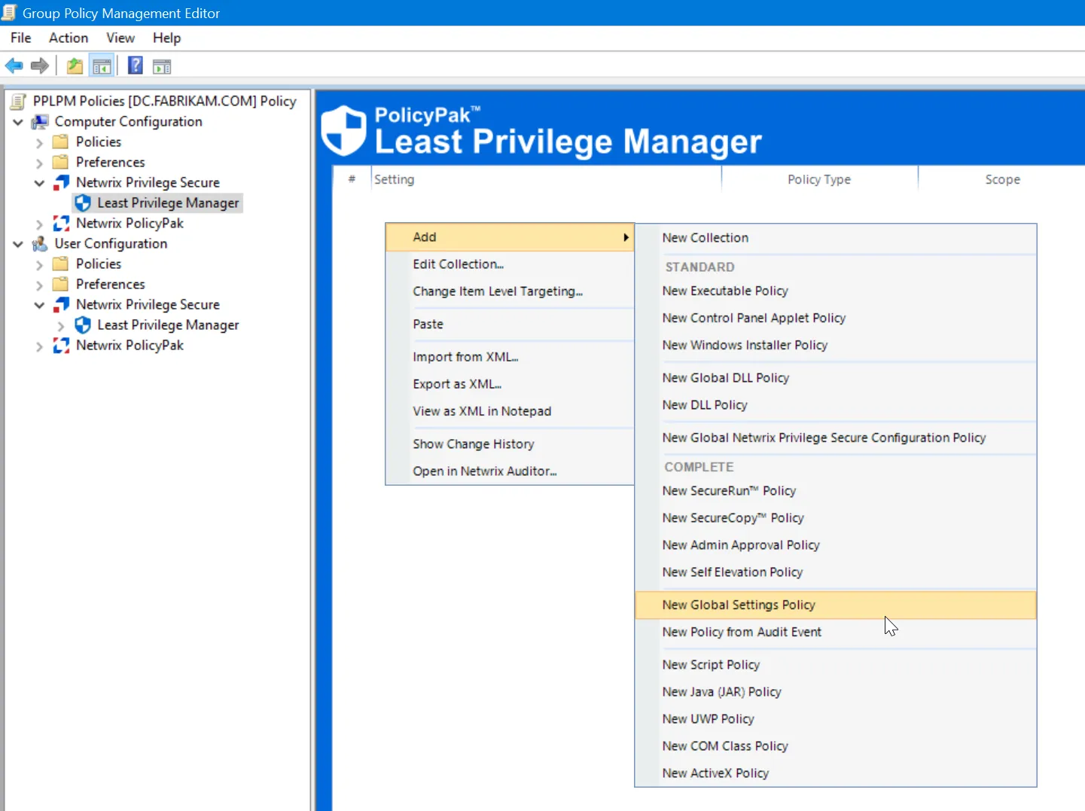Select New Self Elevation Policy

click(x=732, y=572)
